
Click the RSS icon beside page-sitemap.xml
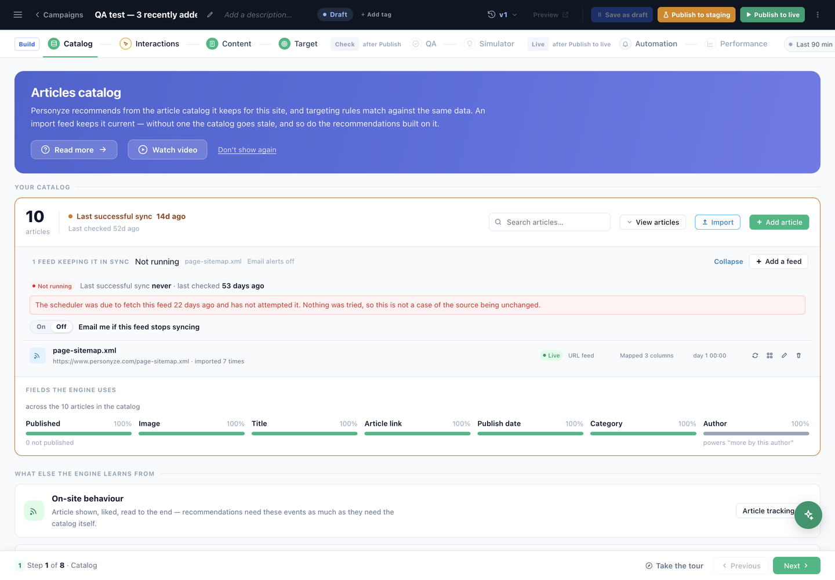click(x=37, y=356)
